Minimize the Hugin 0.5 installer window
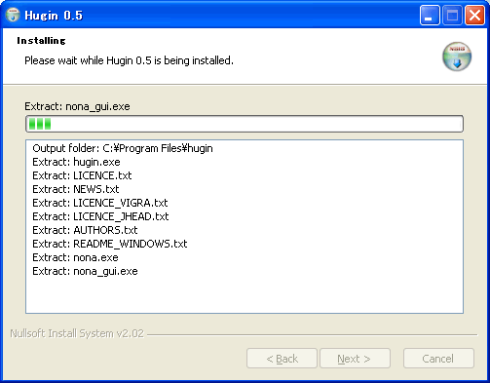 [x=430, y=15]
